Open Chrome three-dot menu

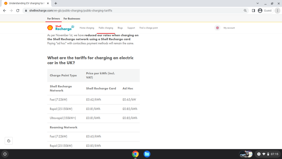click(277, 11)
